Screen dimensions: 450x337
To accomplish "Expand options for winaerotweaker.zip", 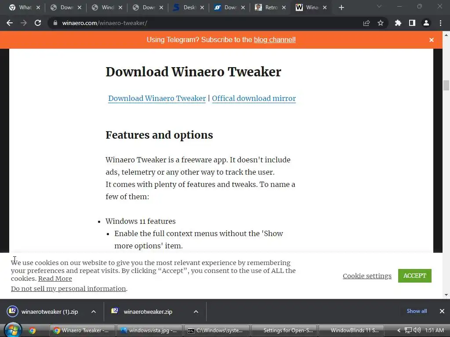I will tap(196, 312).
